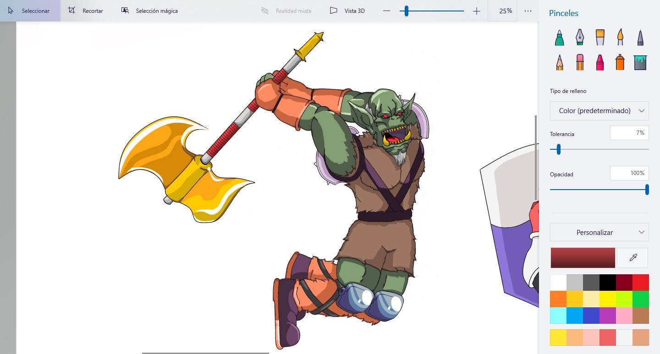The height and width of the screenshot is (354, 660).
Task: Open the Tipo de relleno dropdown
Action: 599,111
